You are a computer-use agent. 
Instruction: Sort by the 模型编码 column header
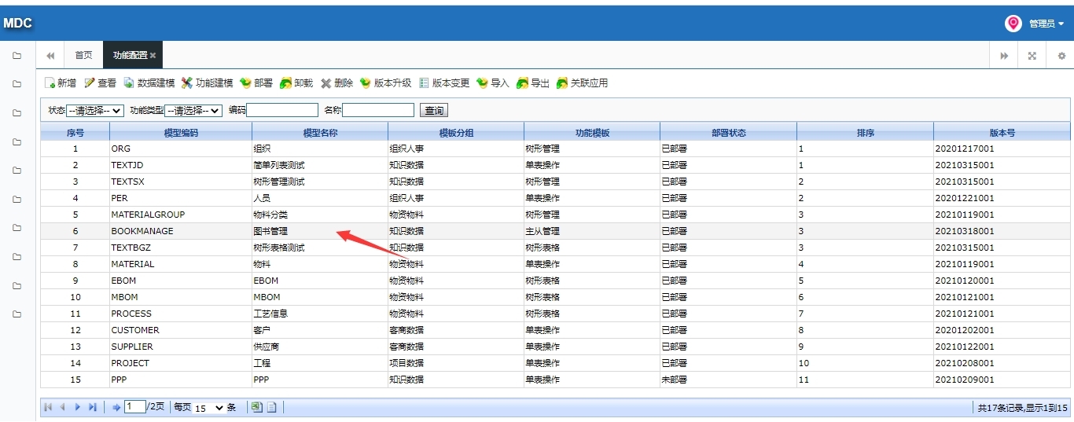coord(181,133)
